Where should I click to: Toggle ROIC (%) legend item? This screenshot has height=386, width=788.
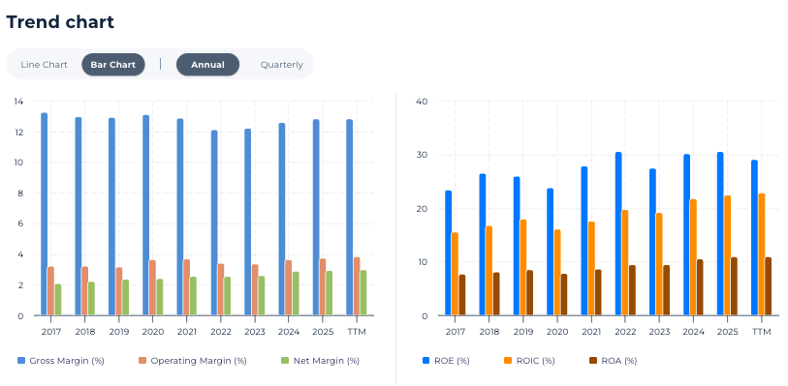tap(529, 361)
